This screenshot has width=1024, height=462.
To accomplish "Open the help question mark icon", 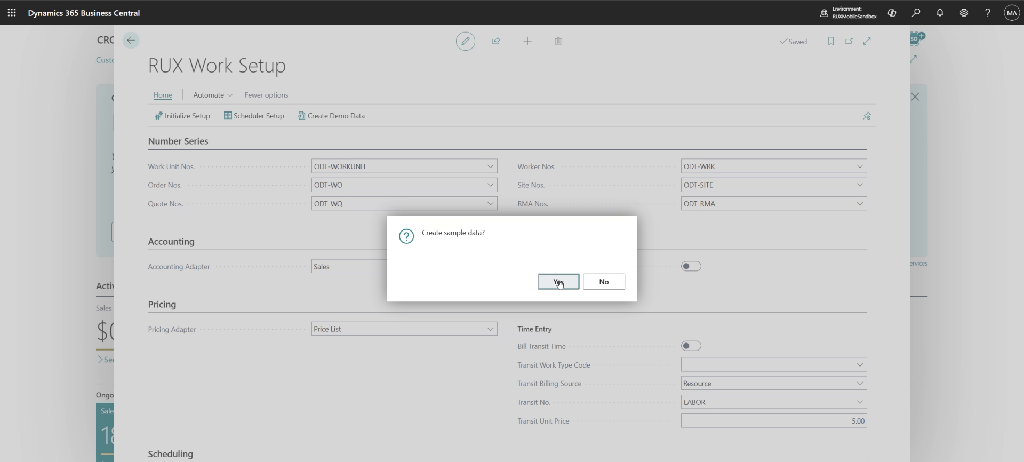I will [x=988, y=13].
